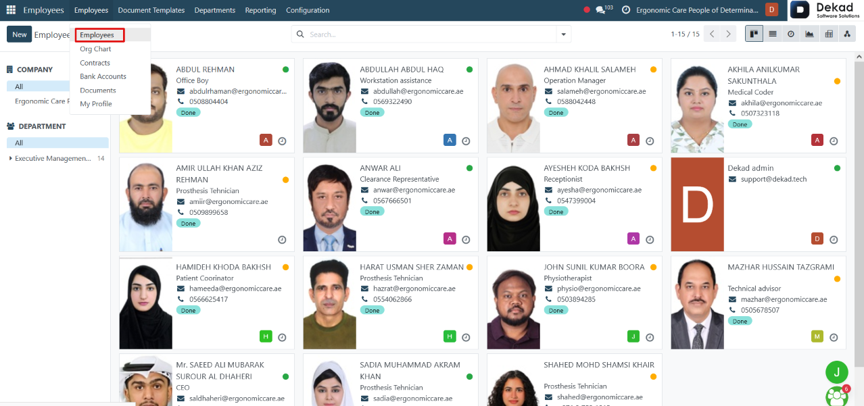
Task: Click the 1-15 / 15 pager counter
Action: click(x=685, y=34)
